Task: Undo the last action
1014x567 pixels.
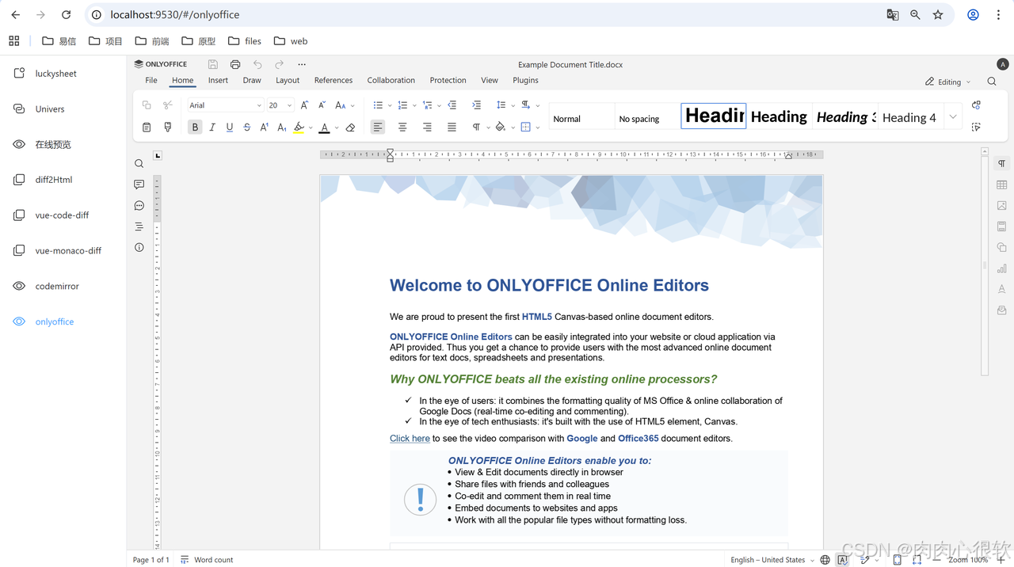Action: pyautogui.click(x=257, y=64)
